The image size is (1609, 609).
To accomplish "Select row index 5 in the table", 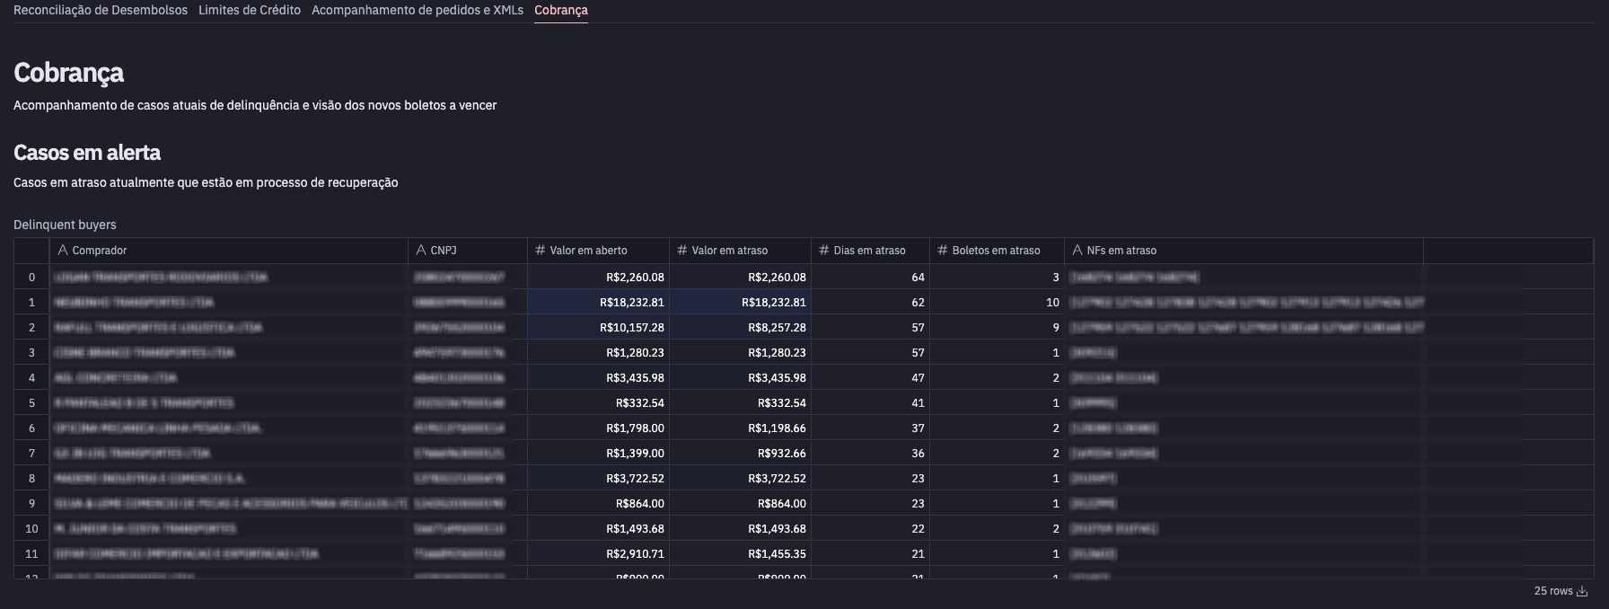I will click(31, 403).
